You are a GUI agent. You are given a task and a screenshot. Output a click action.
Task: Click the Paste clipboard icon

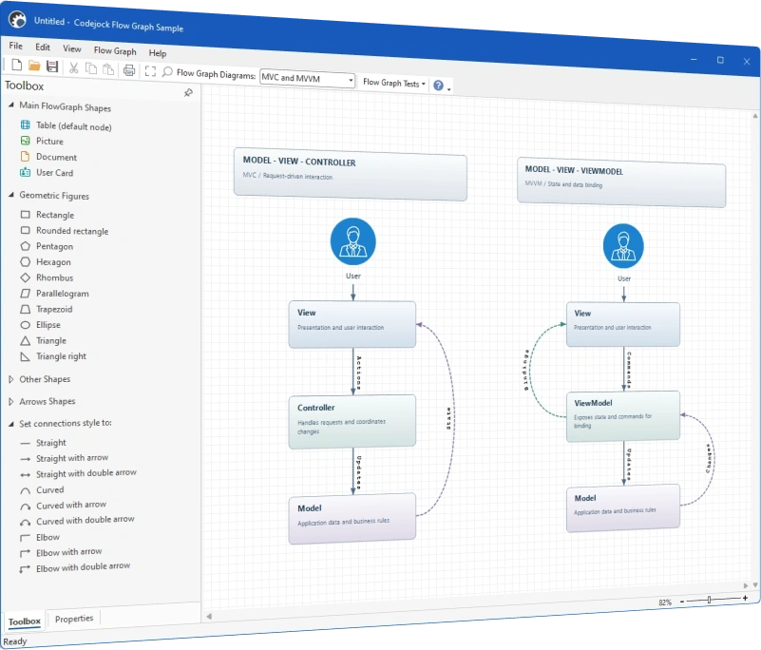108,69
